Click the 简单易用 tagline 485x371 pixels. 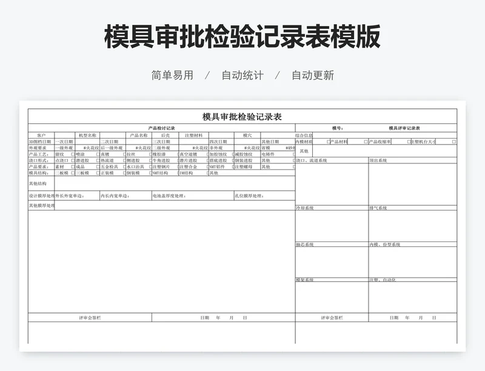pos(172,76)
